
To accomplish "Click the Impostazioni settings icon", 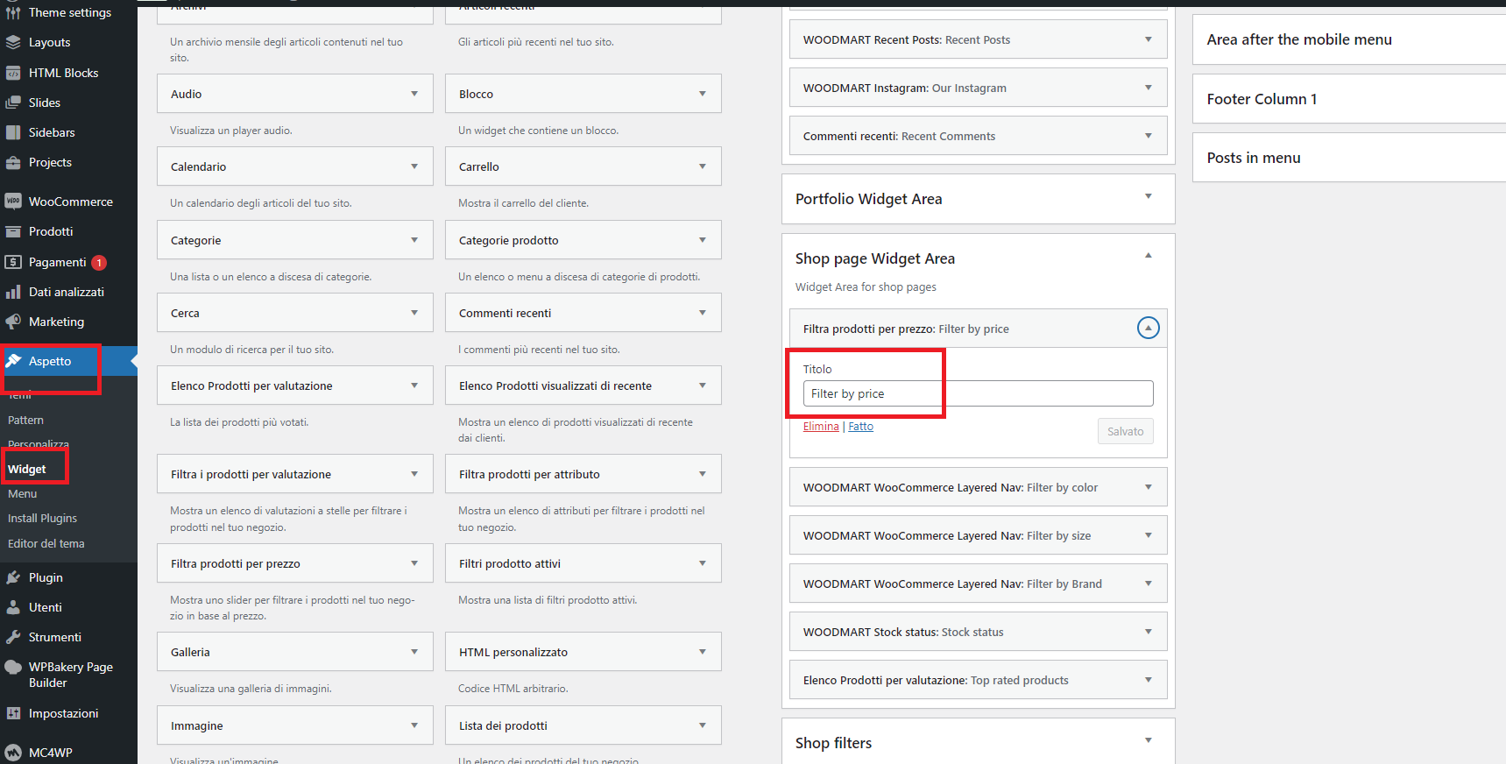I will pos(13,713).
